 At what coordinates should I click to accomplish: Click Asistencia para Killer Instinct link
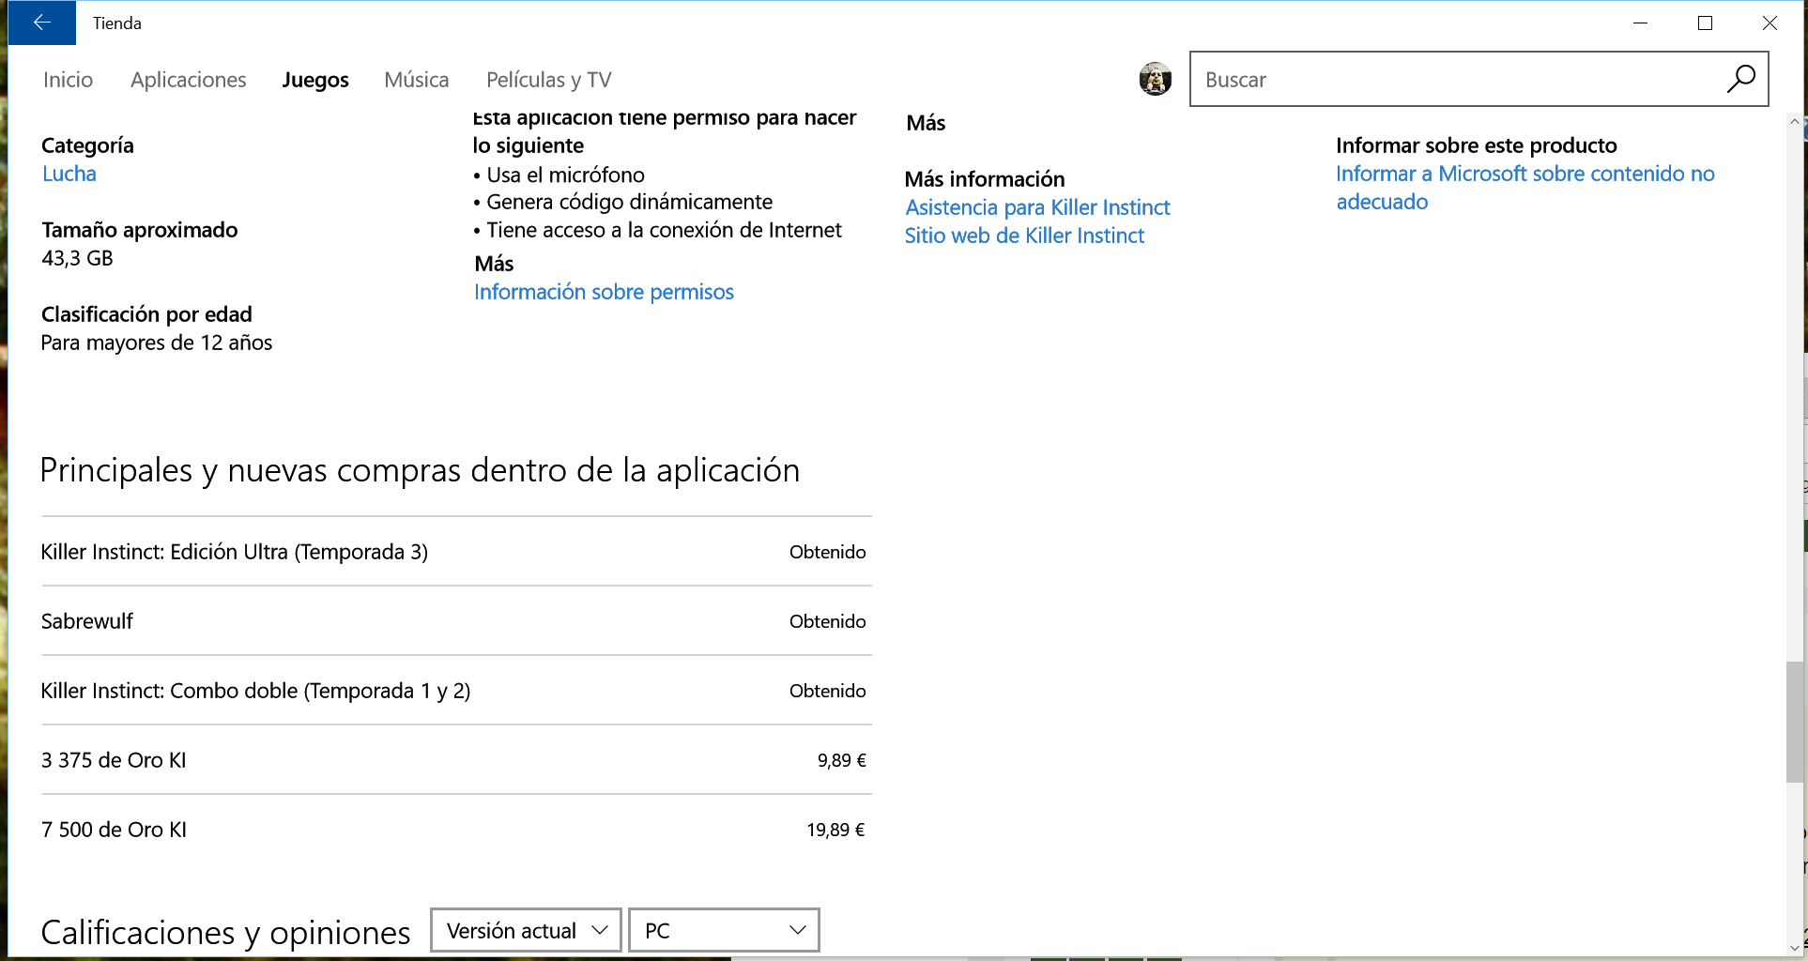tap(1037, 207)
